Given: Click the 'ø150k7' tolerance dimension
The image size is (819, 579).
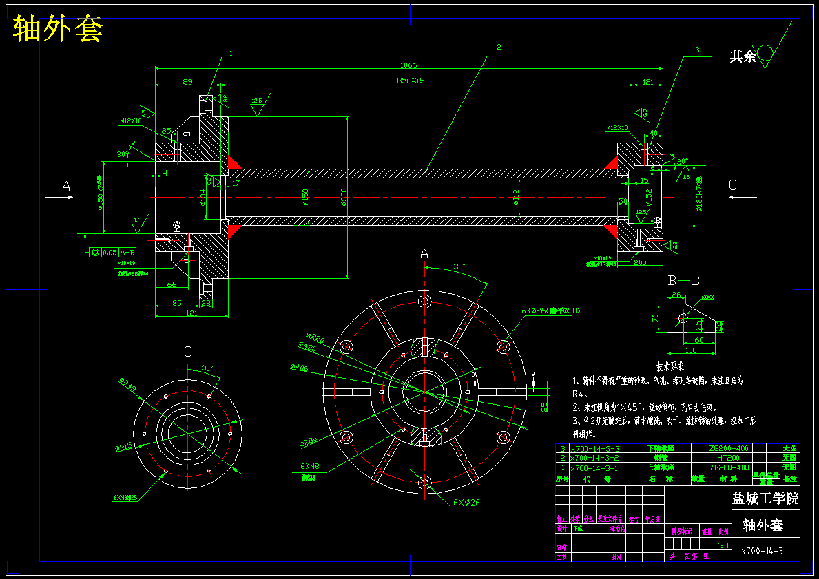Looking at the screenshot, I should [99, 192].
